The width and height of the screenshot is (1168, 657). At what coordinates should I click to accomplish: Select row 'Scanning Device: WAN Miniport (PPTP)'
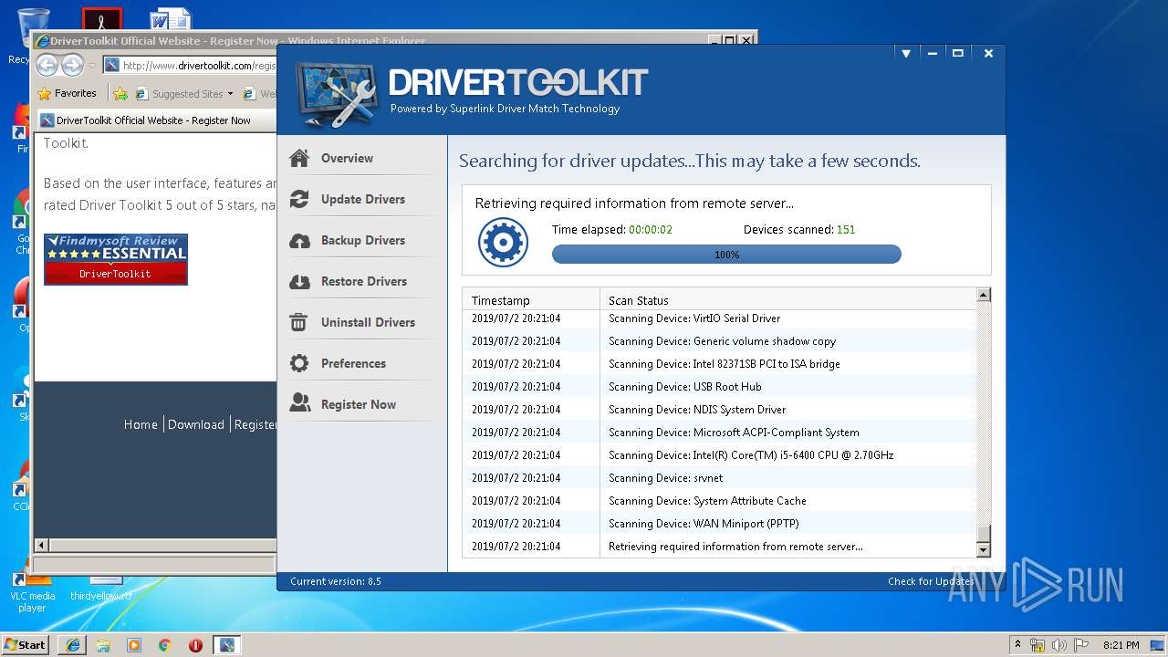(719, 524)
